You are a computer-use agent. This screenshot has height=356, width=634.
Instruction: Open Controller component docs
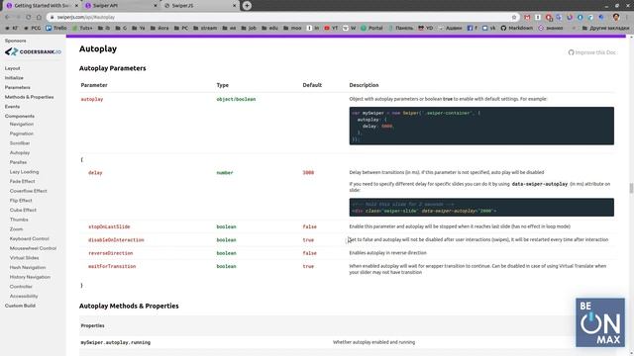click(21, 287)
